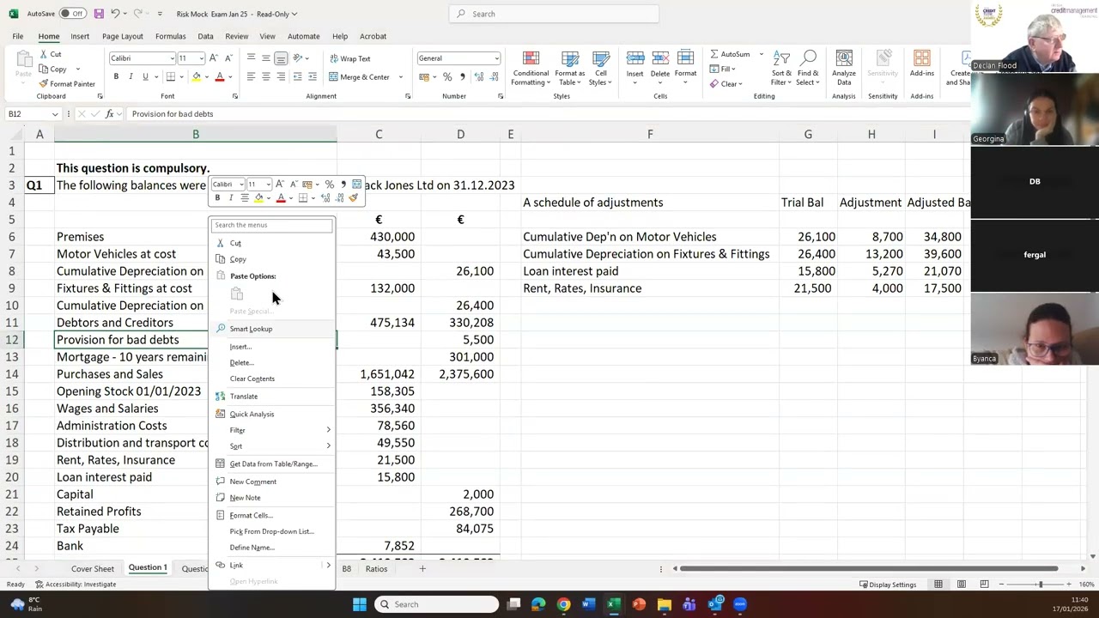Toggle italic in the floating mini toolbar
Screen dimensions: 1099x618
pyautogui.click(x=231, y=198)
